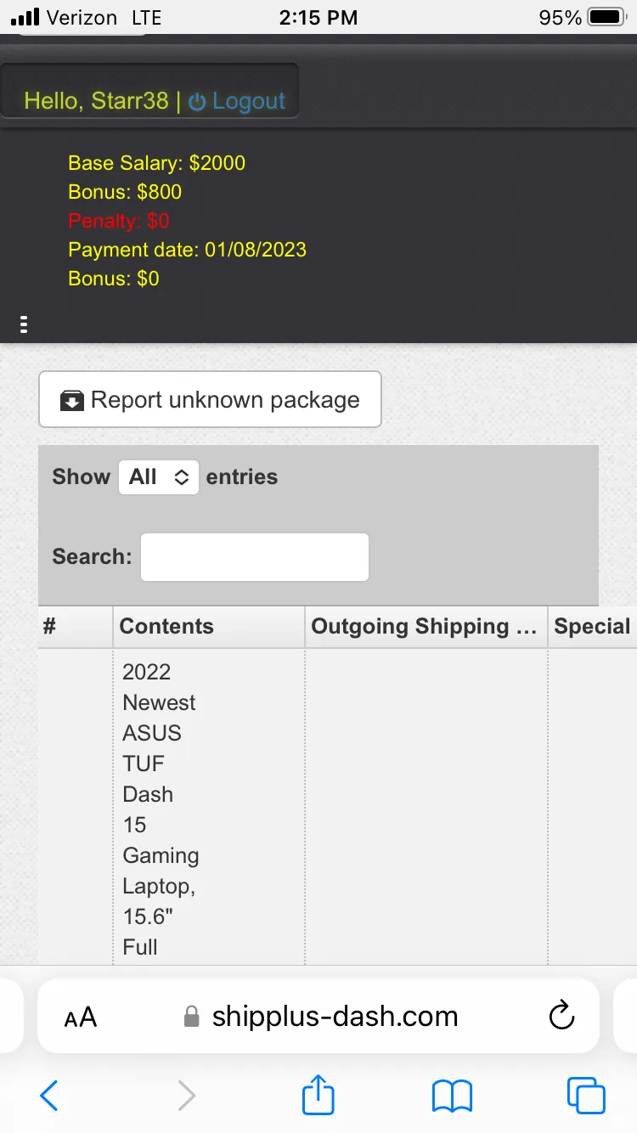Tap Safari forward arrow
The image size is (637, 1133).
pos(186,1096)
